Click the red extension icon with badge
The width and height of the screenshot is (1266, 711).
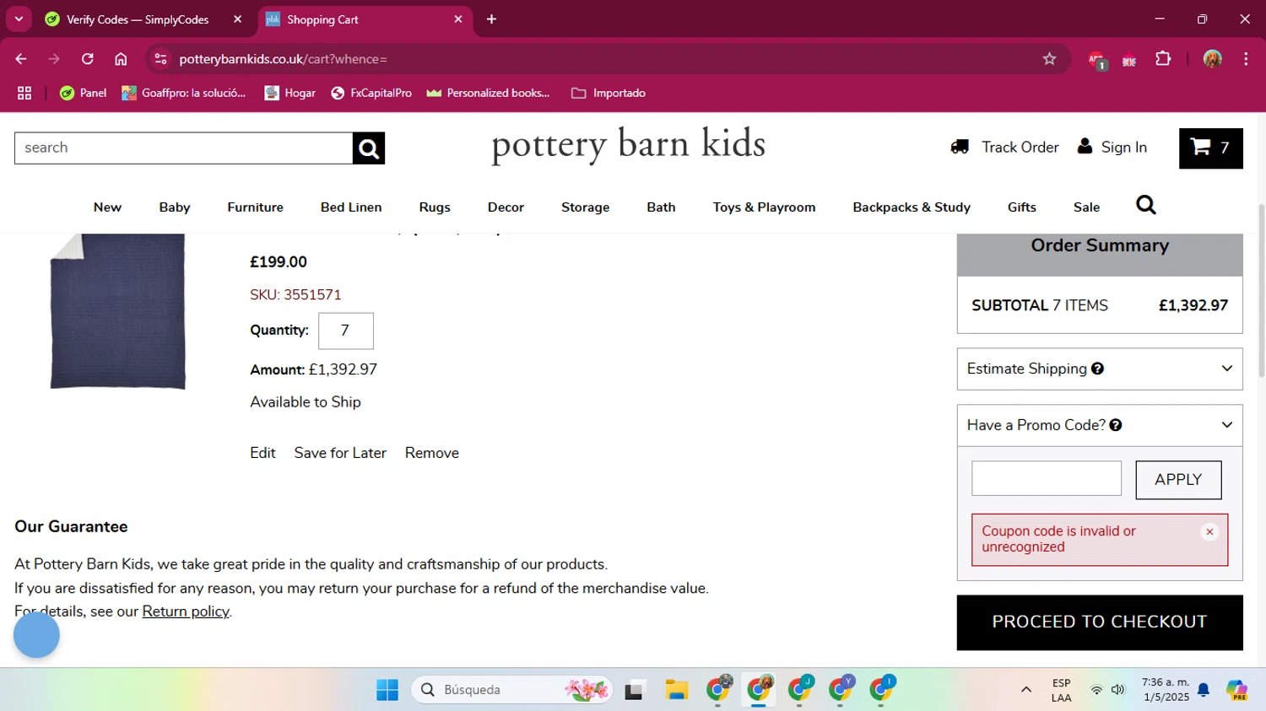point(1096,60)
